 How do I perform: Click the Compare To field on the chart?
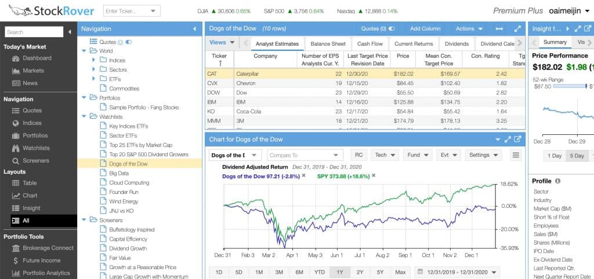tap(305, 155)
